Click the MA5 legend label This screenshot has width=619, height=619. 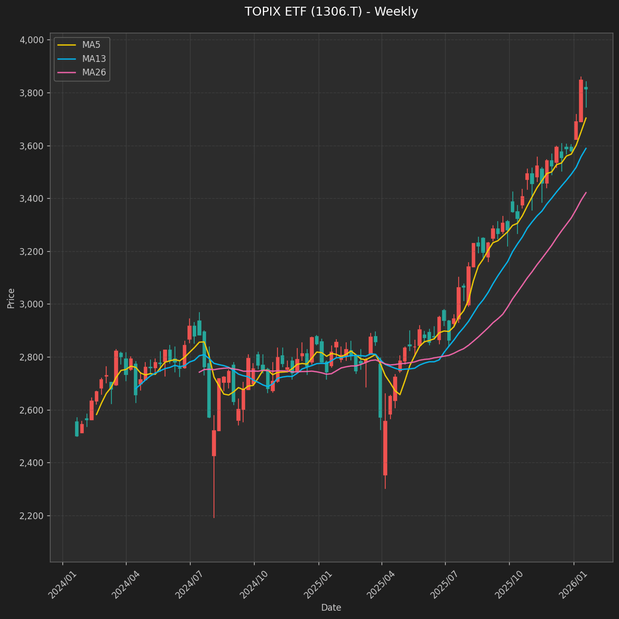pyautogui.click(x=91, y=45)
